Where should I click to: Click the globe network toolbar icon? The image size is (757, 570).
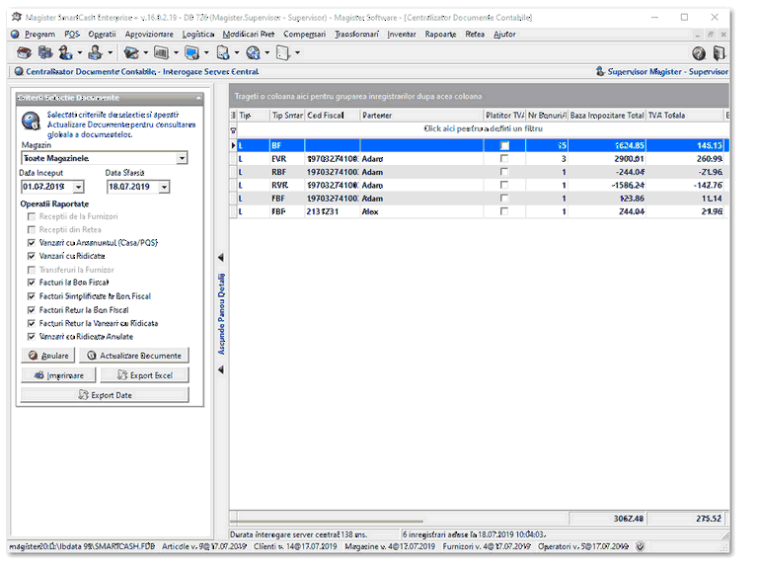(x=253, y=52)
